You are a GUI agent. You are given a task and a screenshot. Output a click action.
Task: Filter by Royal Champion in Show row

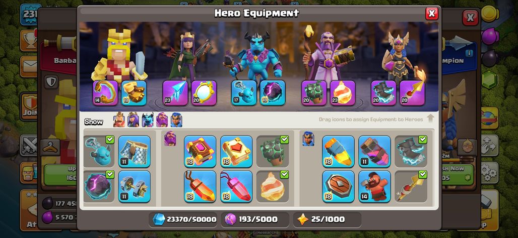(x=176, y=120)
